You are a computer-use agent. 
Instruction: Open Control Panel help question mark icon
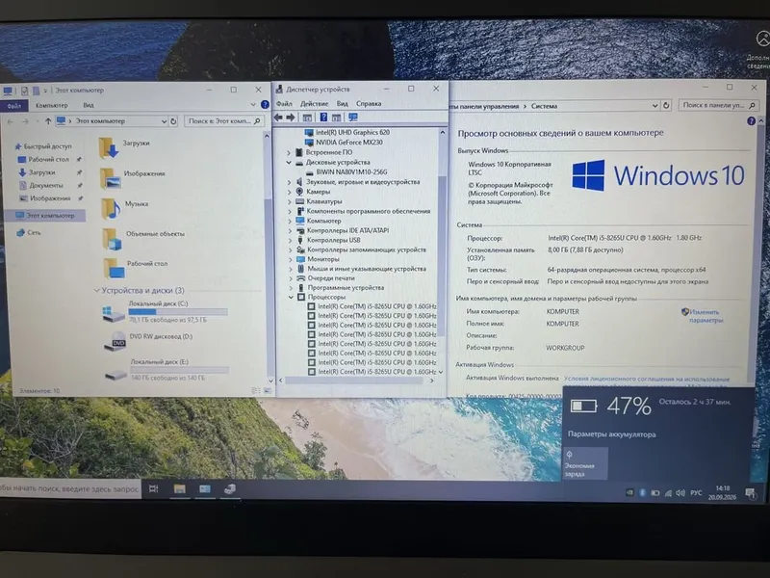[751, 121]
